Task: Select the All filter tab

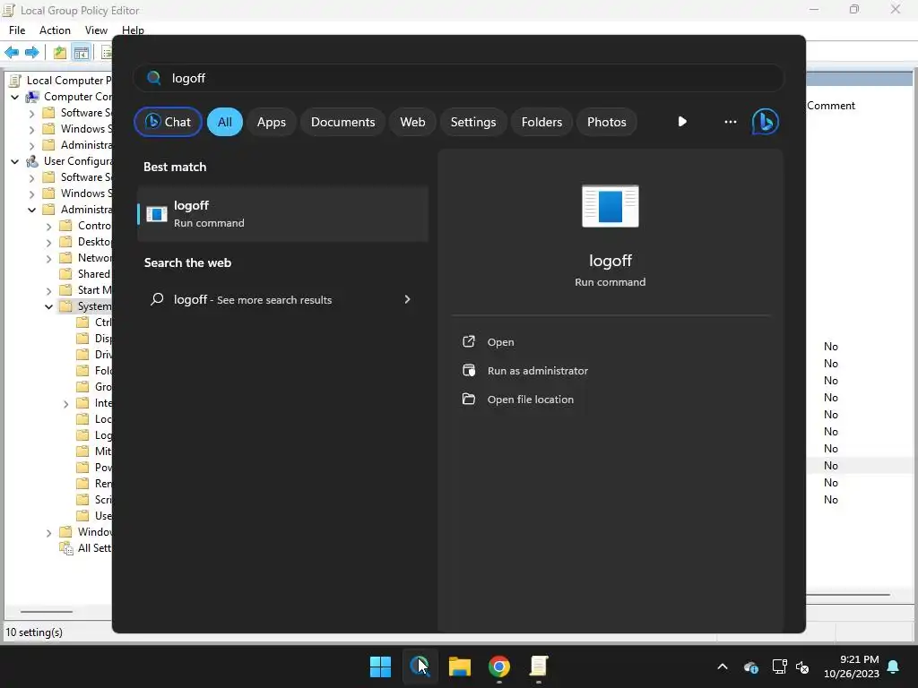Action: (225, 122)
